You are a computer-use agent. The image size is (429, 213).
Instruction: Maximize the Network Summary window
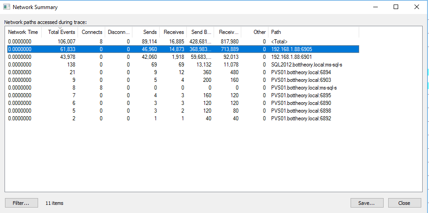click(x=396, y=7)
